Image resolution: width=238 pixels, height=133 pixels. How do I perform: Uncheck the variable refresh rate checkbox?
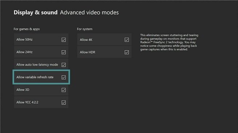coord(64,78)
